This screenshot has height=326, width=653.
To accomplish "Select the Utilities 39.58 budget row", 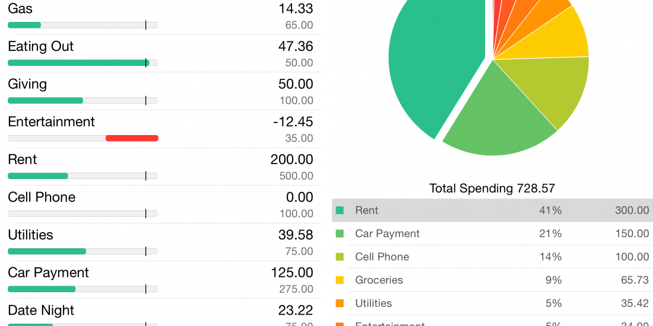I will pyautogui.click(x=160, y=242).
